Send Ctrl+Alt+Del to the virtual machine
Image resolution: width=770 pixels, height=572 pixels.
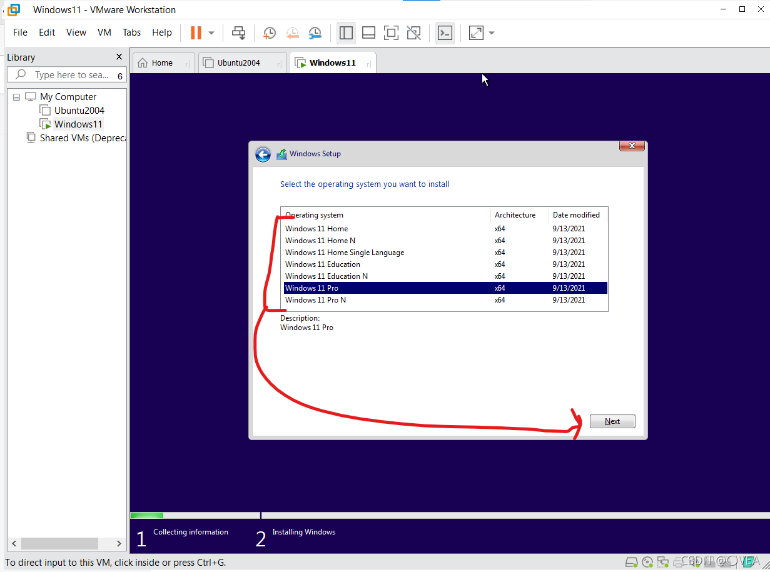point(238,33)
